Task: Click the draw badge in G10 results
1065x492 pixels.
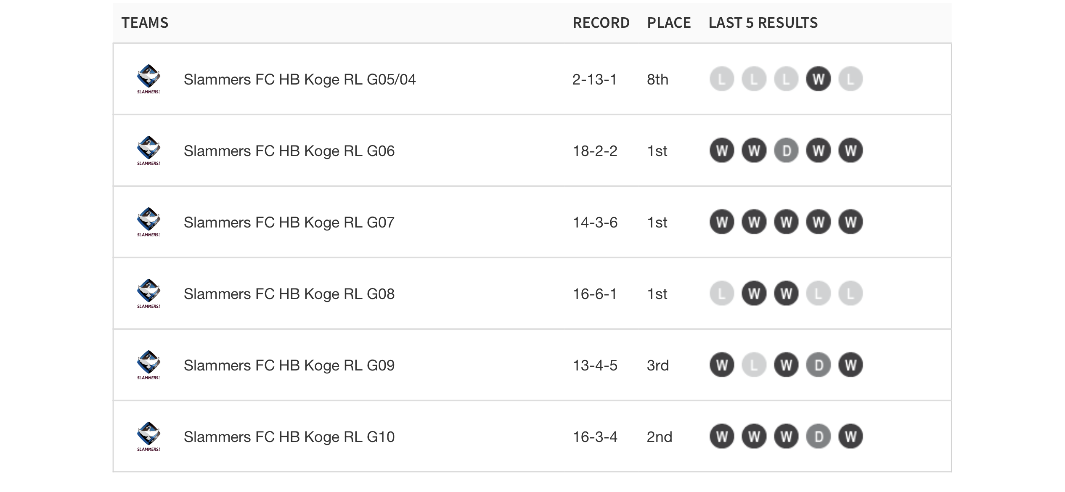Action: 818,436
